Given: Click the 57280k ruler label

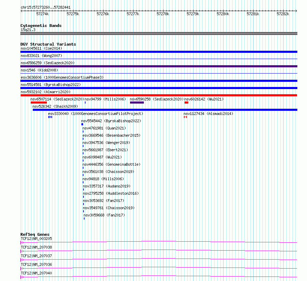Looking at the screenshot, I should 223,14.
